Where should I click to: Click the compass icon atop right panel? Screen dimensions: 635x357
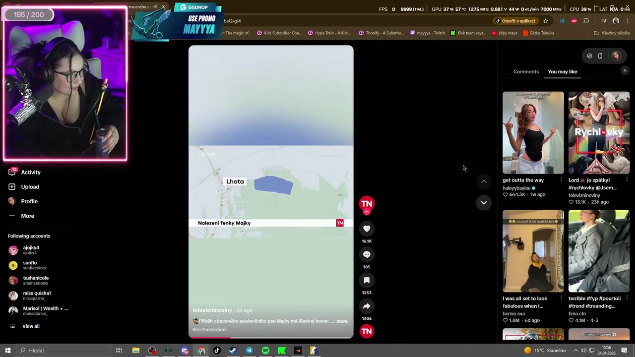tap(589, 56)
